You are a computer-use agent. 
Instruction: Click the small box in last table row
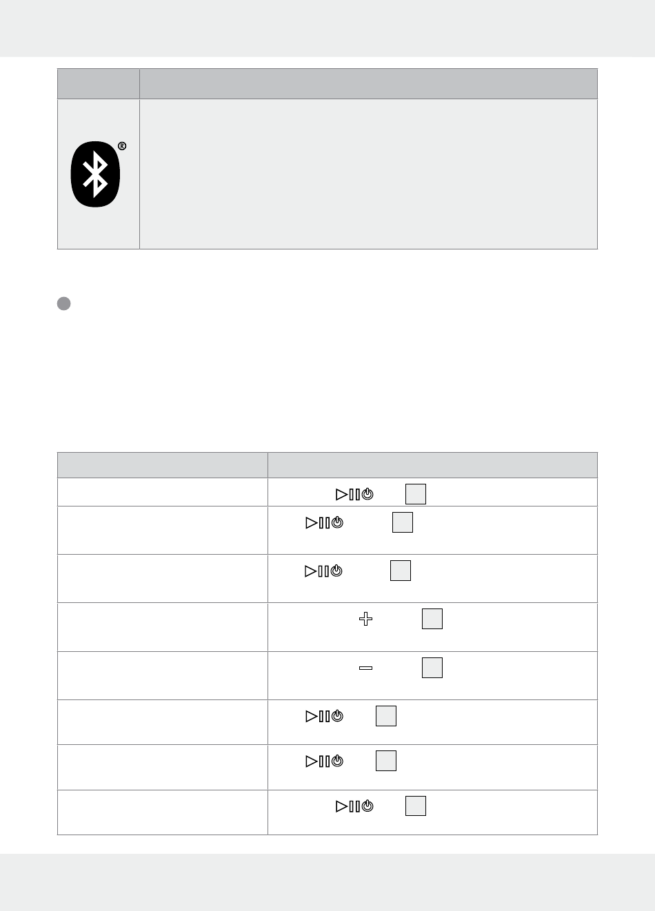(416, 806)
